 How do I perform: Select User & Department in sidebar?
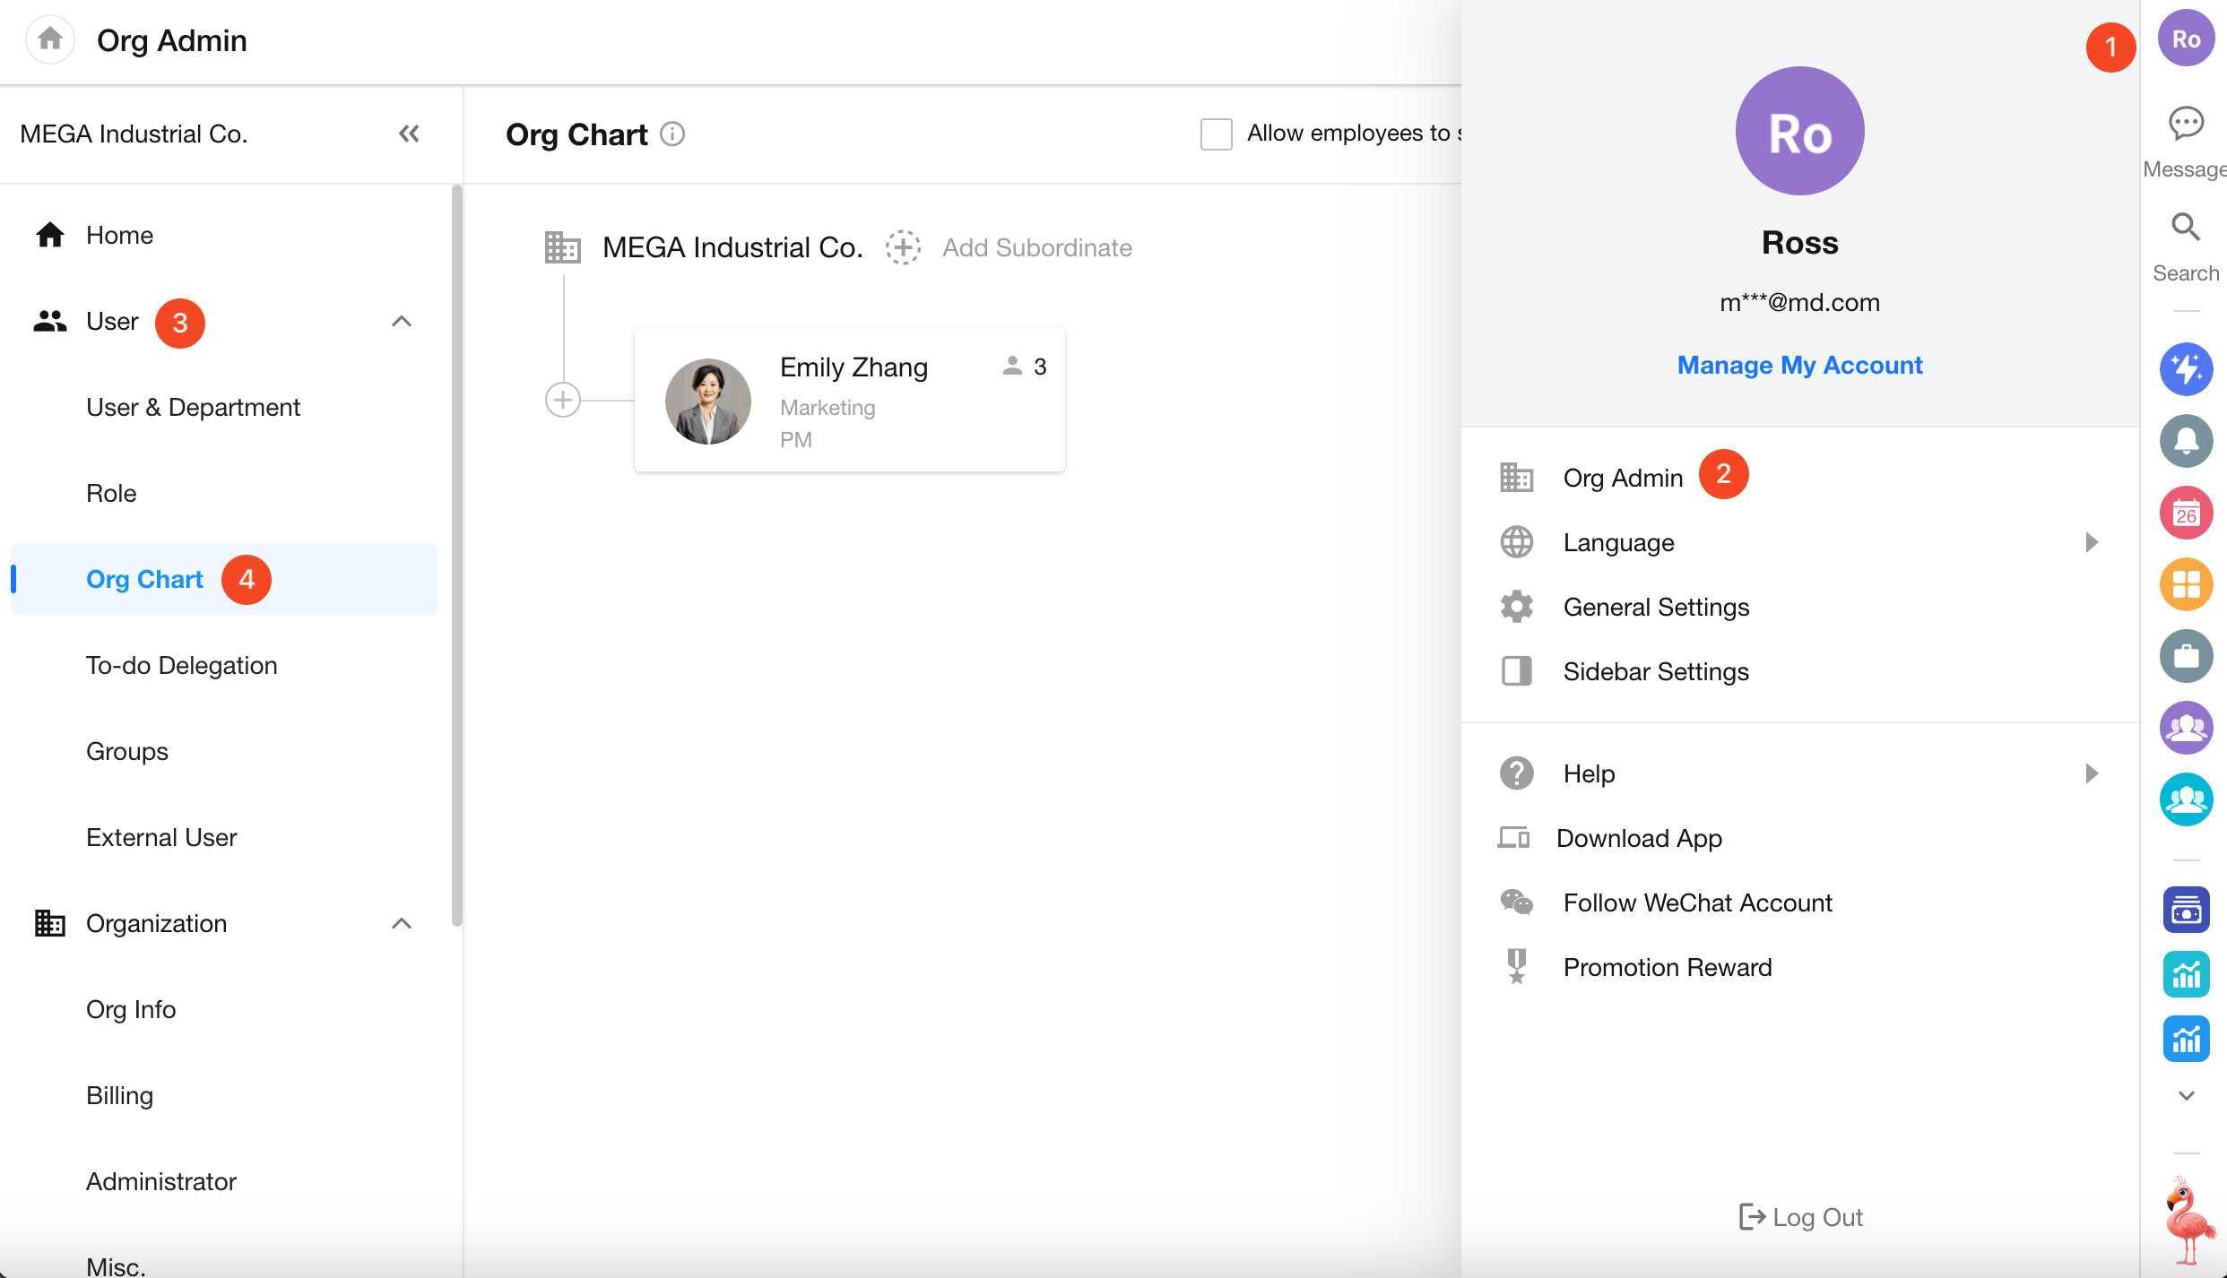pos(193,407)
